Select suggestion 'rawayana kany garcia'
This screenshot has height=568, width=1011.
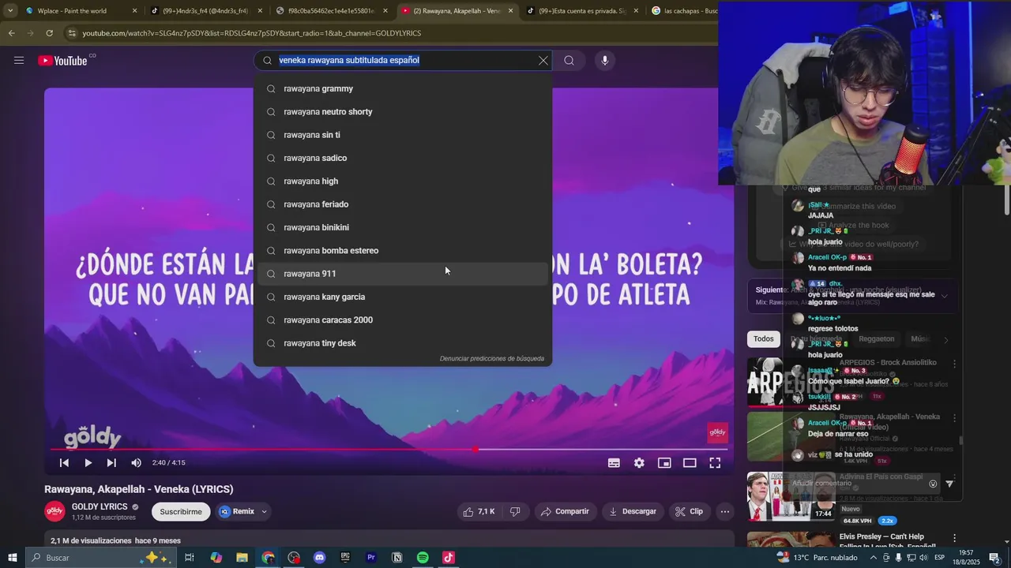point(403,297)
